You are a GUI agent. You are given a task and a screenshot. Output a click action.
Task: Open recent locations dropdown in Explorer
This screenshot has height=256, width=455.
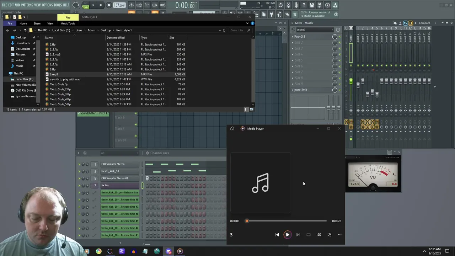pos(20,30)
